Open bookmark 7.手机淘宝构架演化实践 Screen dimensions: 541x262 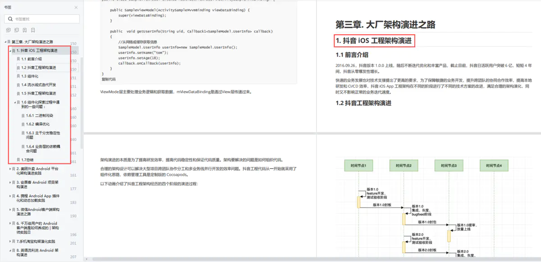pyautogui.click(x=36, y=241)
